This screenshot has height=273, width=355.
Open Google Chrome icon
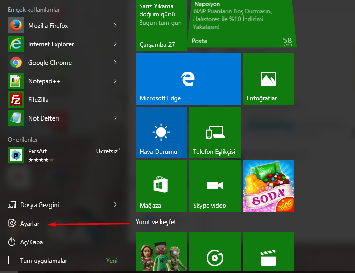point(16,62)
